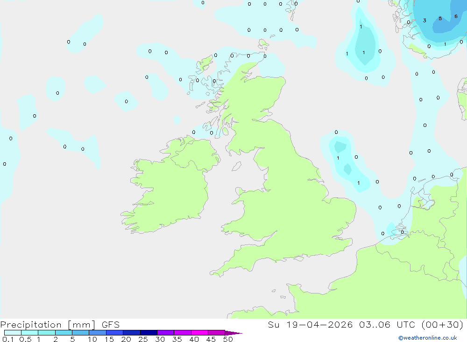The image size is (467, 342).
Task: Select the violet 30–35 mm legend swatch
Action: [166, 333]
